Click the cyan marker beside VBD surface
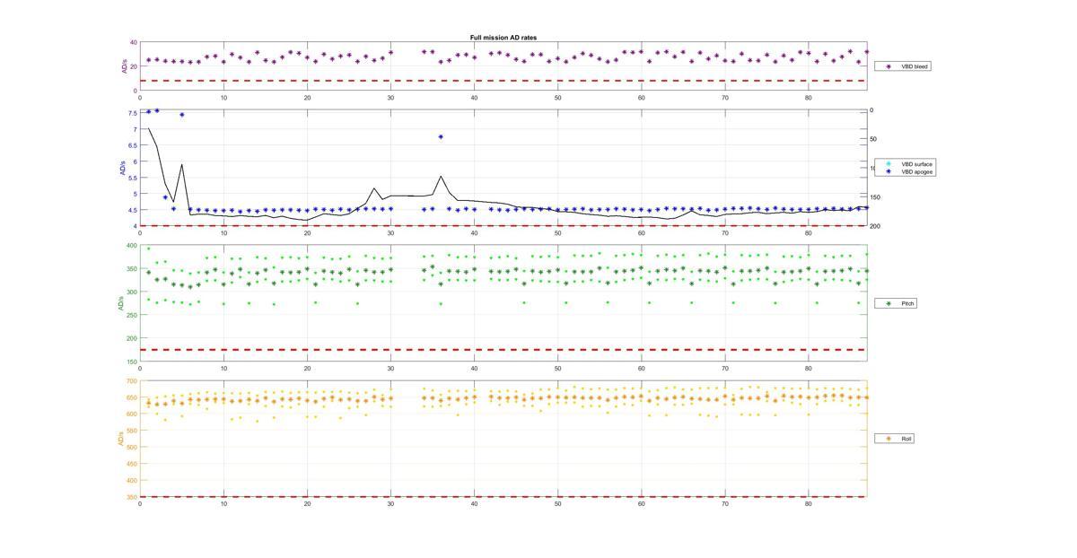Image resolution: width=1077 pixels, height=558 pixels. (889, 164)
